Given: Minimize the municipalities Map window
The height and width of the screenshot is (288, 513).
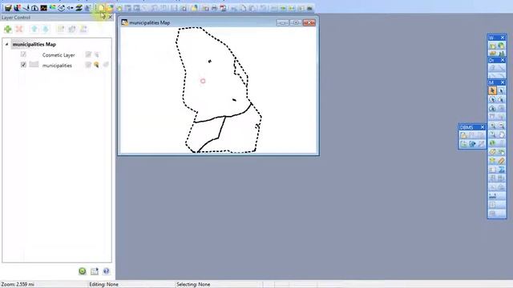Looking at the screenshot, I should point(282,22).
